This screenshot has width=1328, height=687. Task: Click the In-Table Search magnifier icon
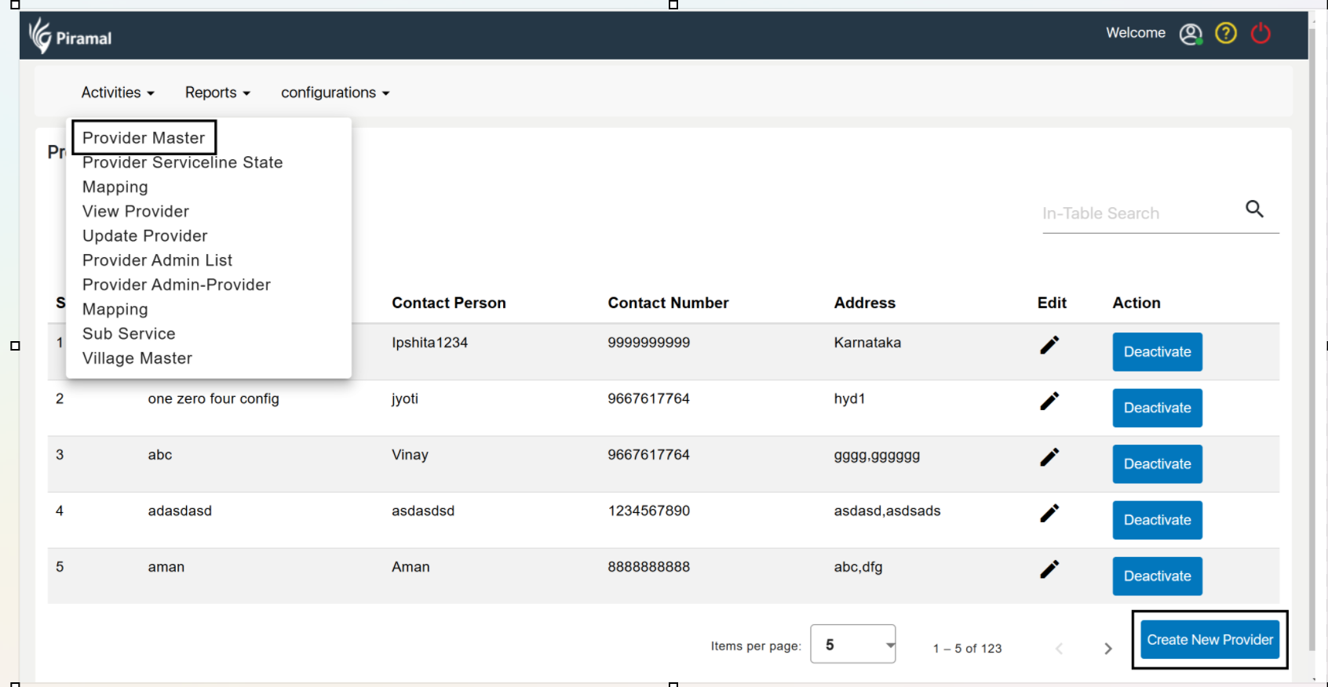click(x=1254, y=209)
